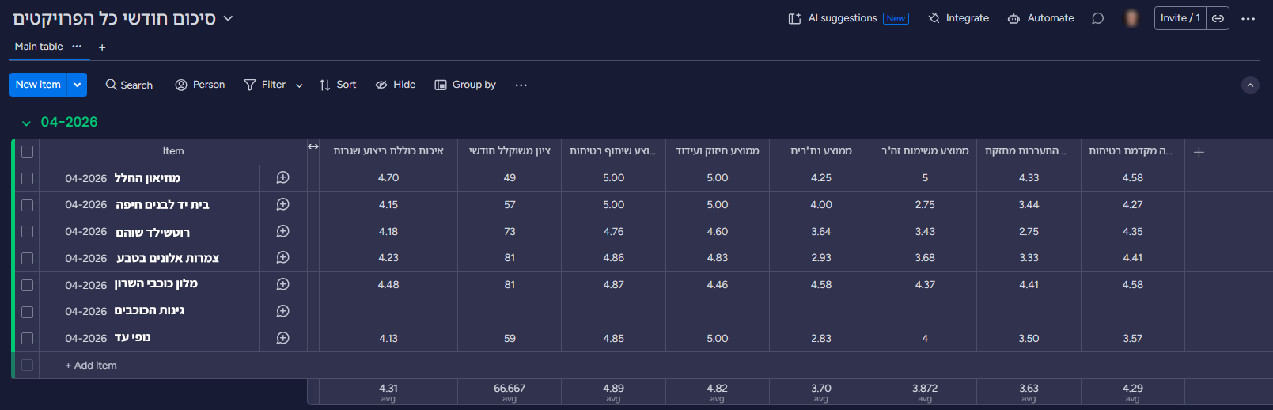1273x410 pixels.
Task: Click + Add item row
Action: pyautogui.click(x=91, y=366)
